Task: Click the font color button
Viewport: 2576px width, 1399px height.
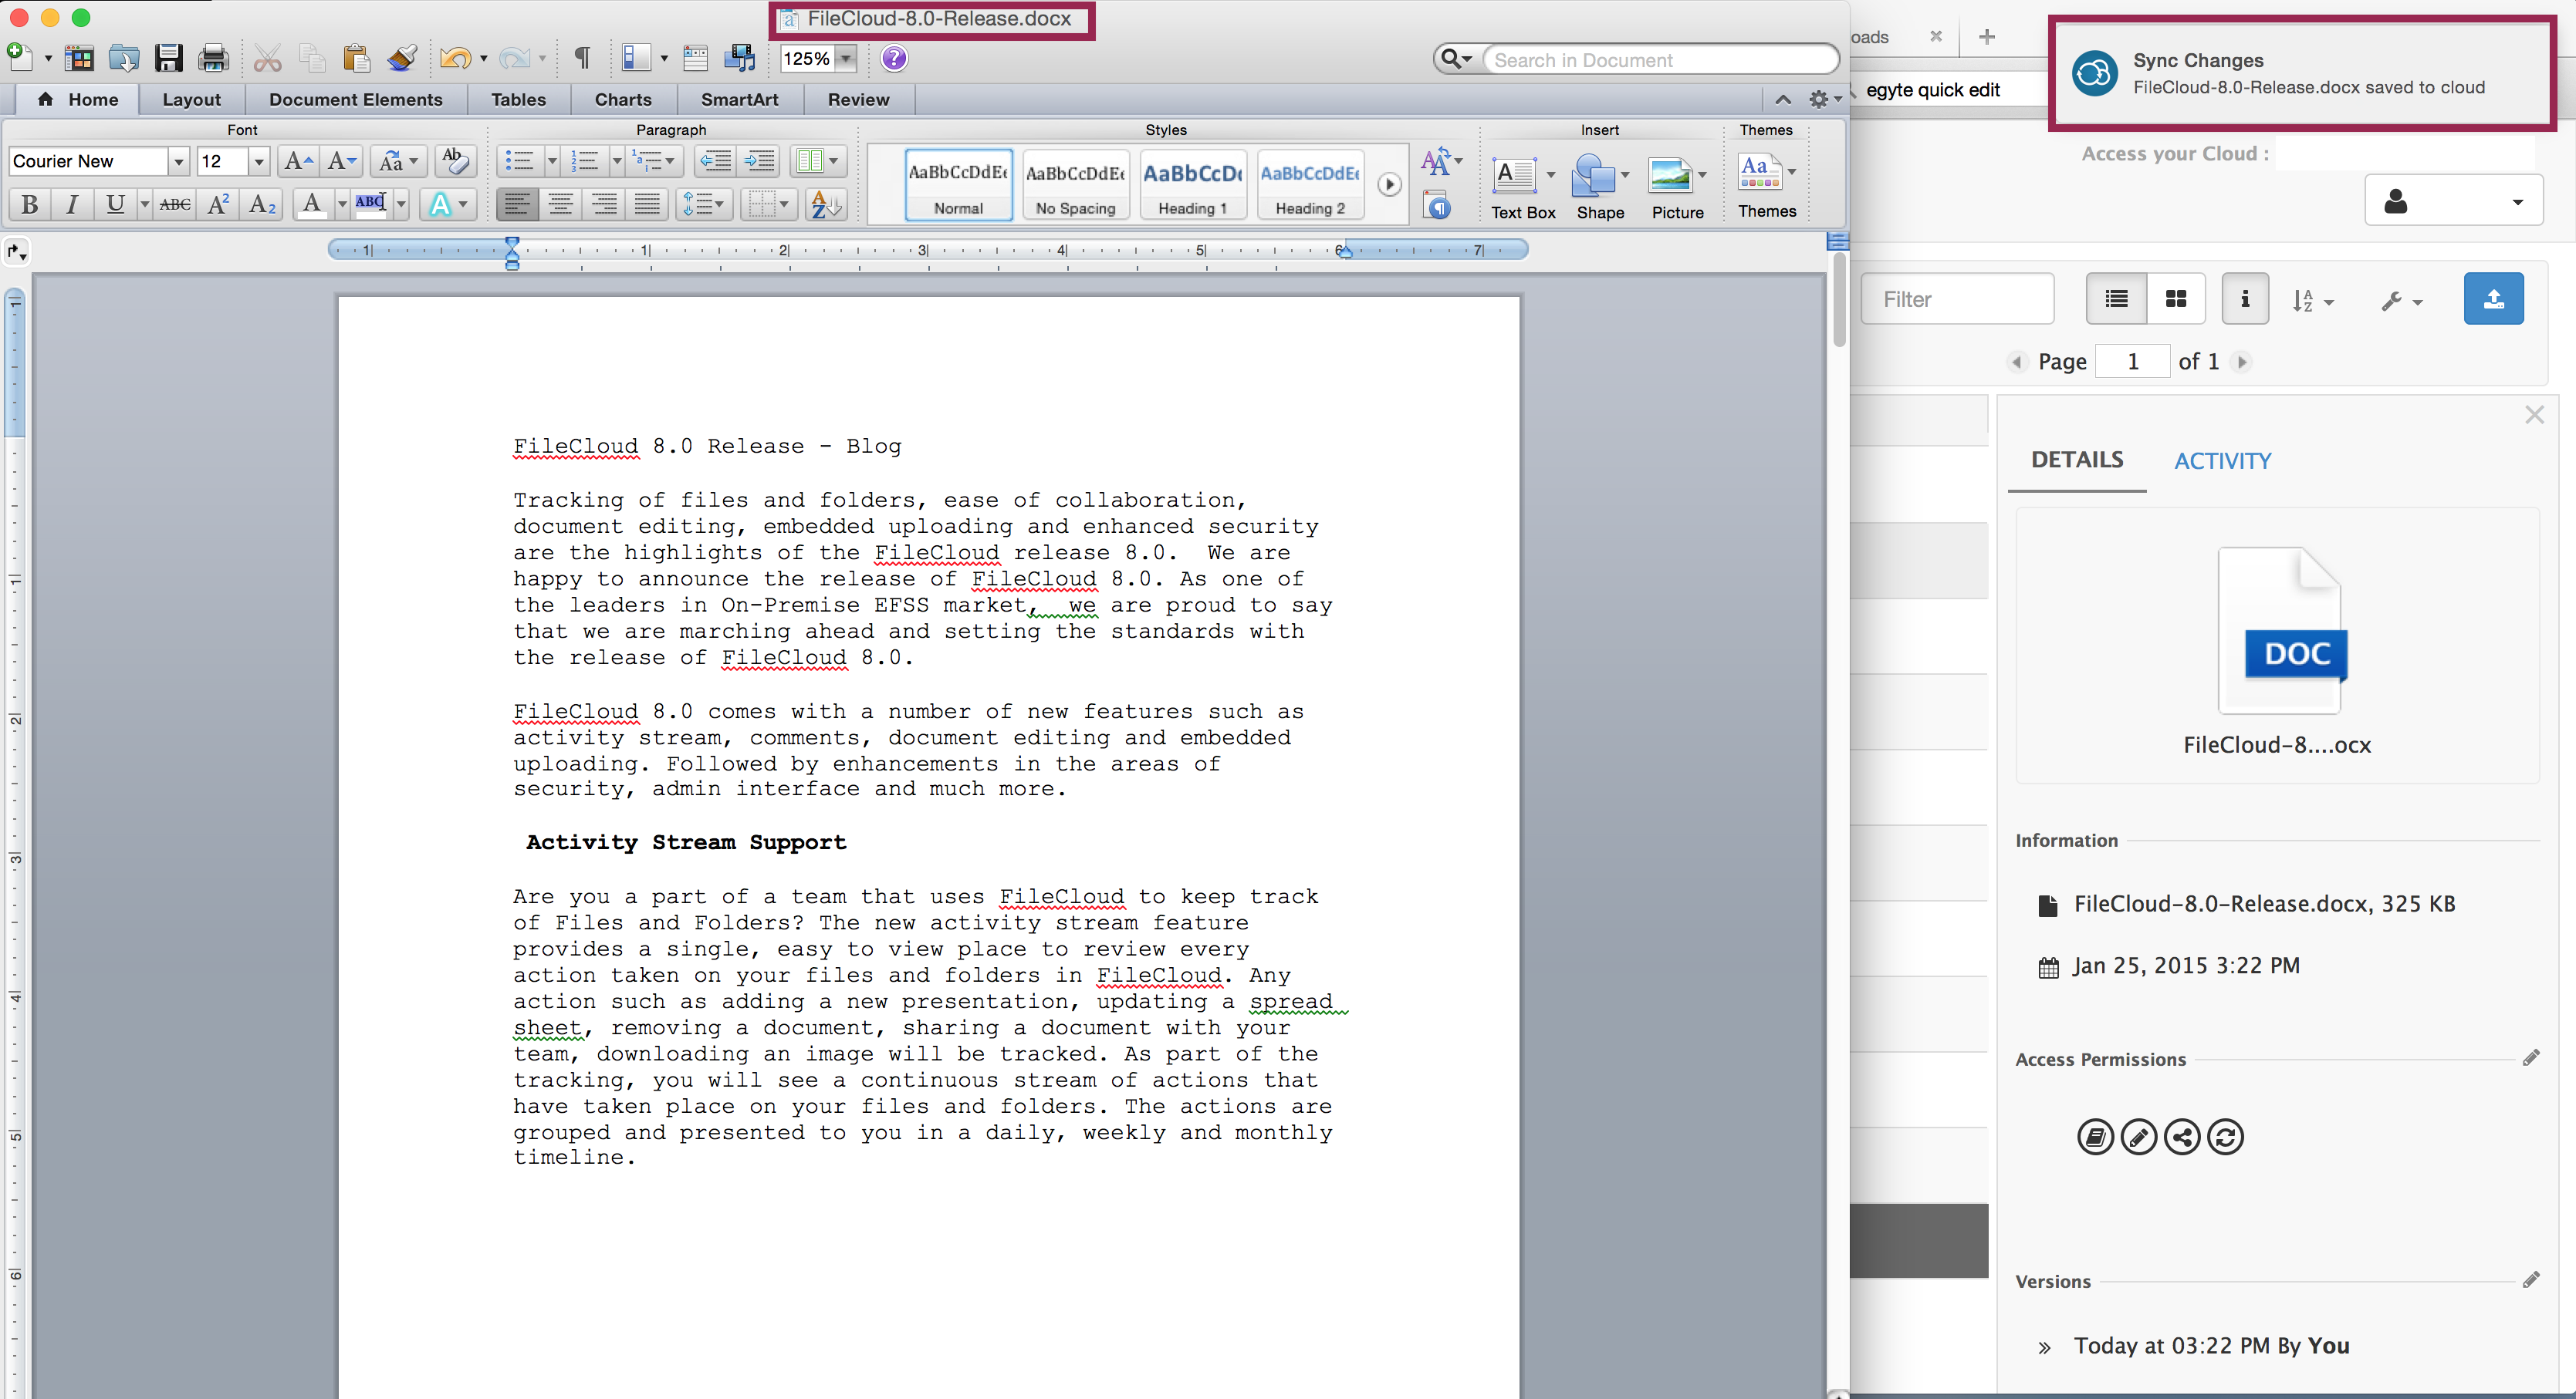Action: (x=312, y=205)
